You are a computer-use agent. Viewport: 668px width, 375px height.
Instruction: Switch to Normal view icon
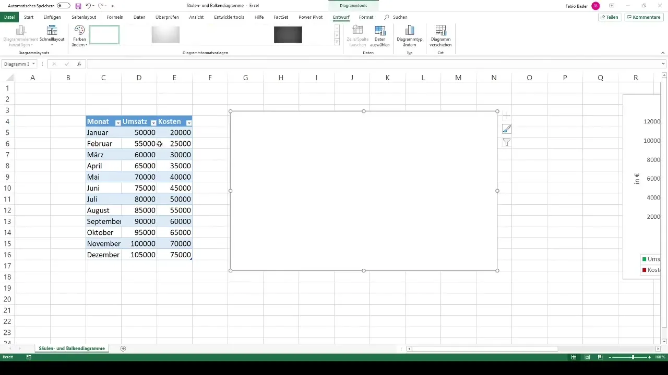pos(574,357)
